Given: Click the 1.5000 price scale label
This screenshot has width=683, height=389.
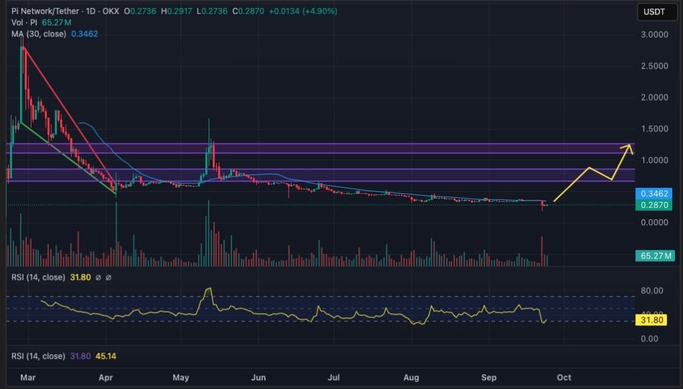Looking at the screenshot, I should [654, 129].
